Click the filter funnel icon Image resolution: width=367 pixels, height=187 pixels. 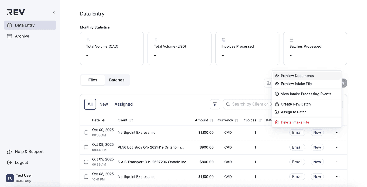click(x=215, y=104)
